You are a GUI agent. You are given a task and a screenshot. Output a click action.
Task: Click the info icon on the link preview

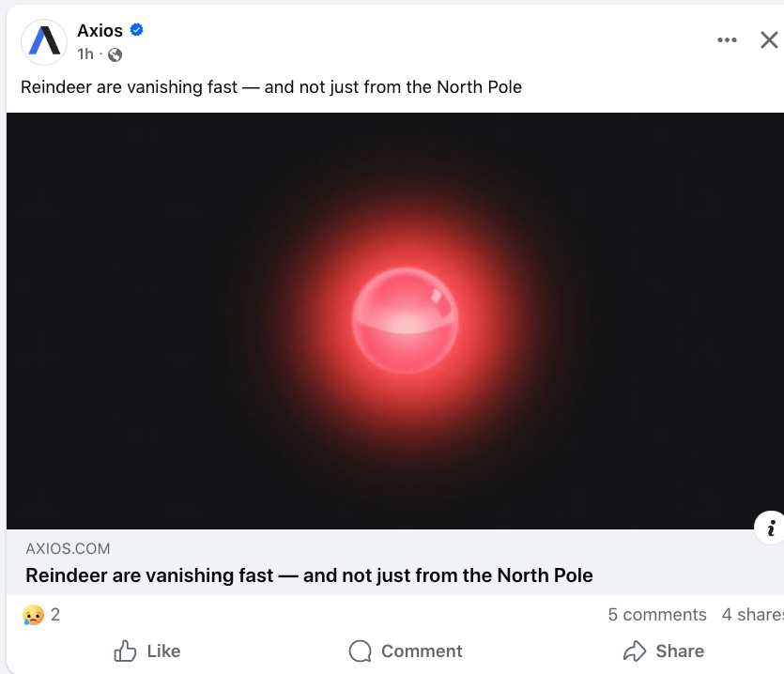(x=771, y=528)
